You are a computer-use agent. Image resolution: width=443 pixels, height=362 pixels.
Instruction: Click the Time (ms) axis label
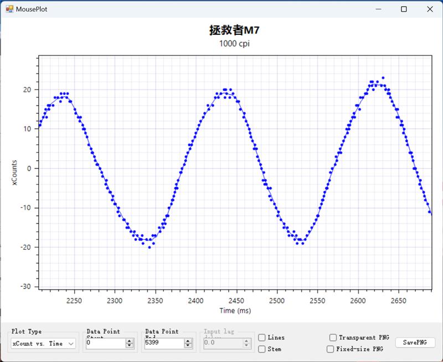tap(235, 311)
